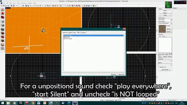187x105 pixels.
Task: Click the Übernehmen button
Action: pyautogui.click(x=122, y=75)
